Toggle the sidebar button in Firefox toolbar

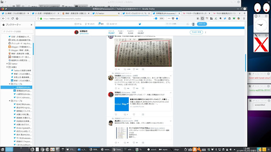click(202, 19)
